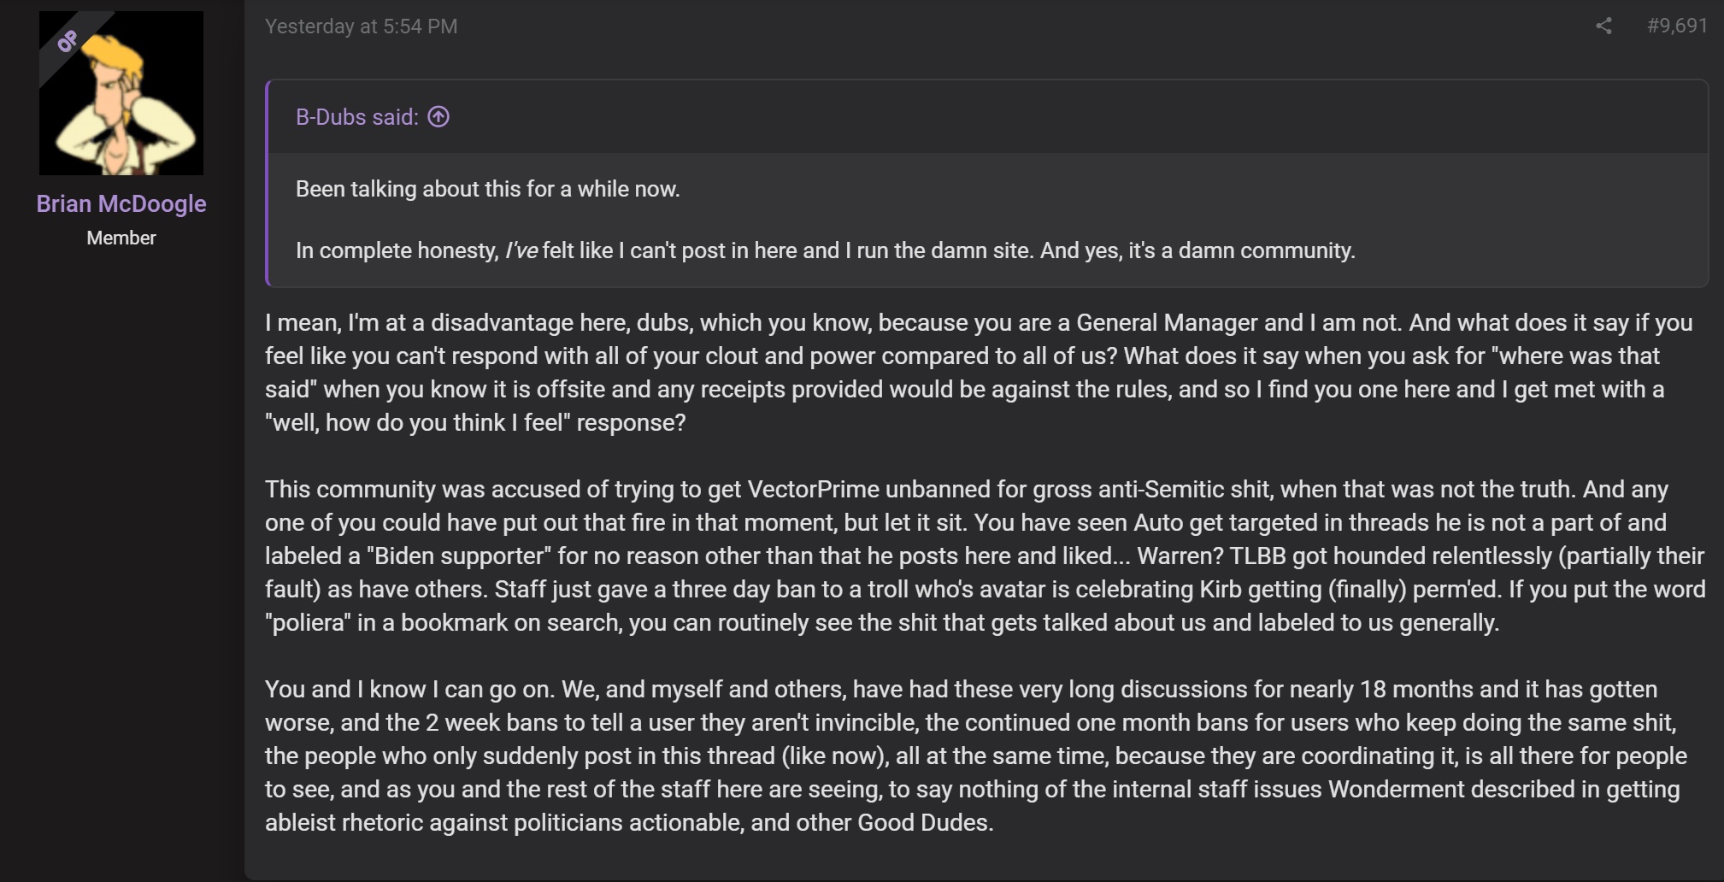Click the quoted word "poliera" in the post
This screenshot has height=882, width=1724.
311,623
